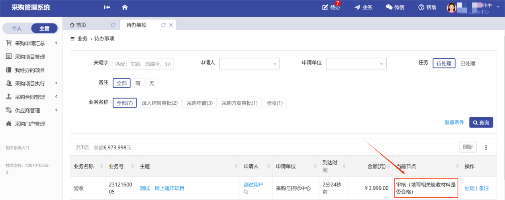Open the home icon in top bar
Viewport: 505px width, 200px height.
pos(125,7)
